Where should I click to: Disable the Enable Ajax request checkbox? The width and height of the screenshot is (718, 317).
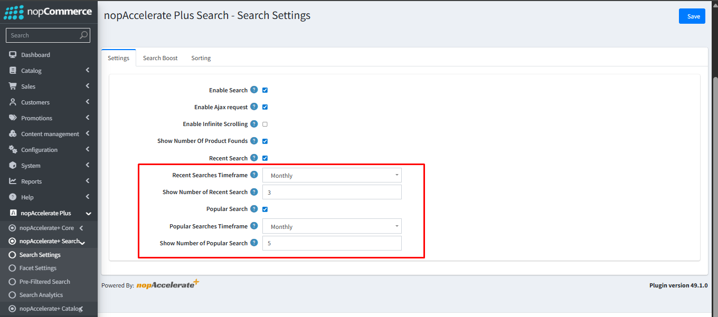pyautogui.click(x=264, y=107)
